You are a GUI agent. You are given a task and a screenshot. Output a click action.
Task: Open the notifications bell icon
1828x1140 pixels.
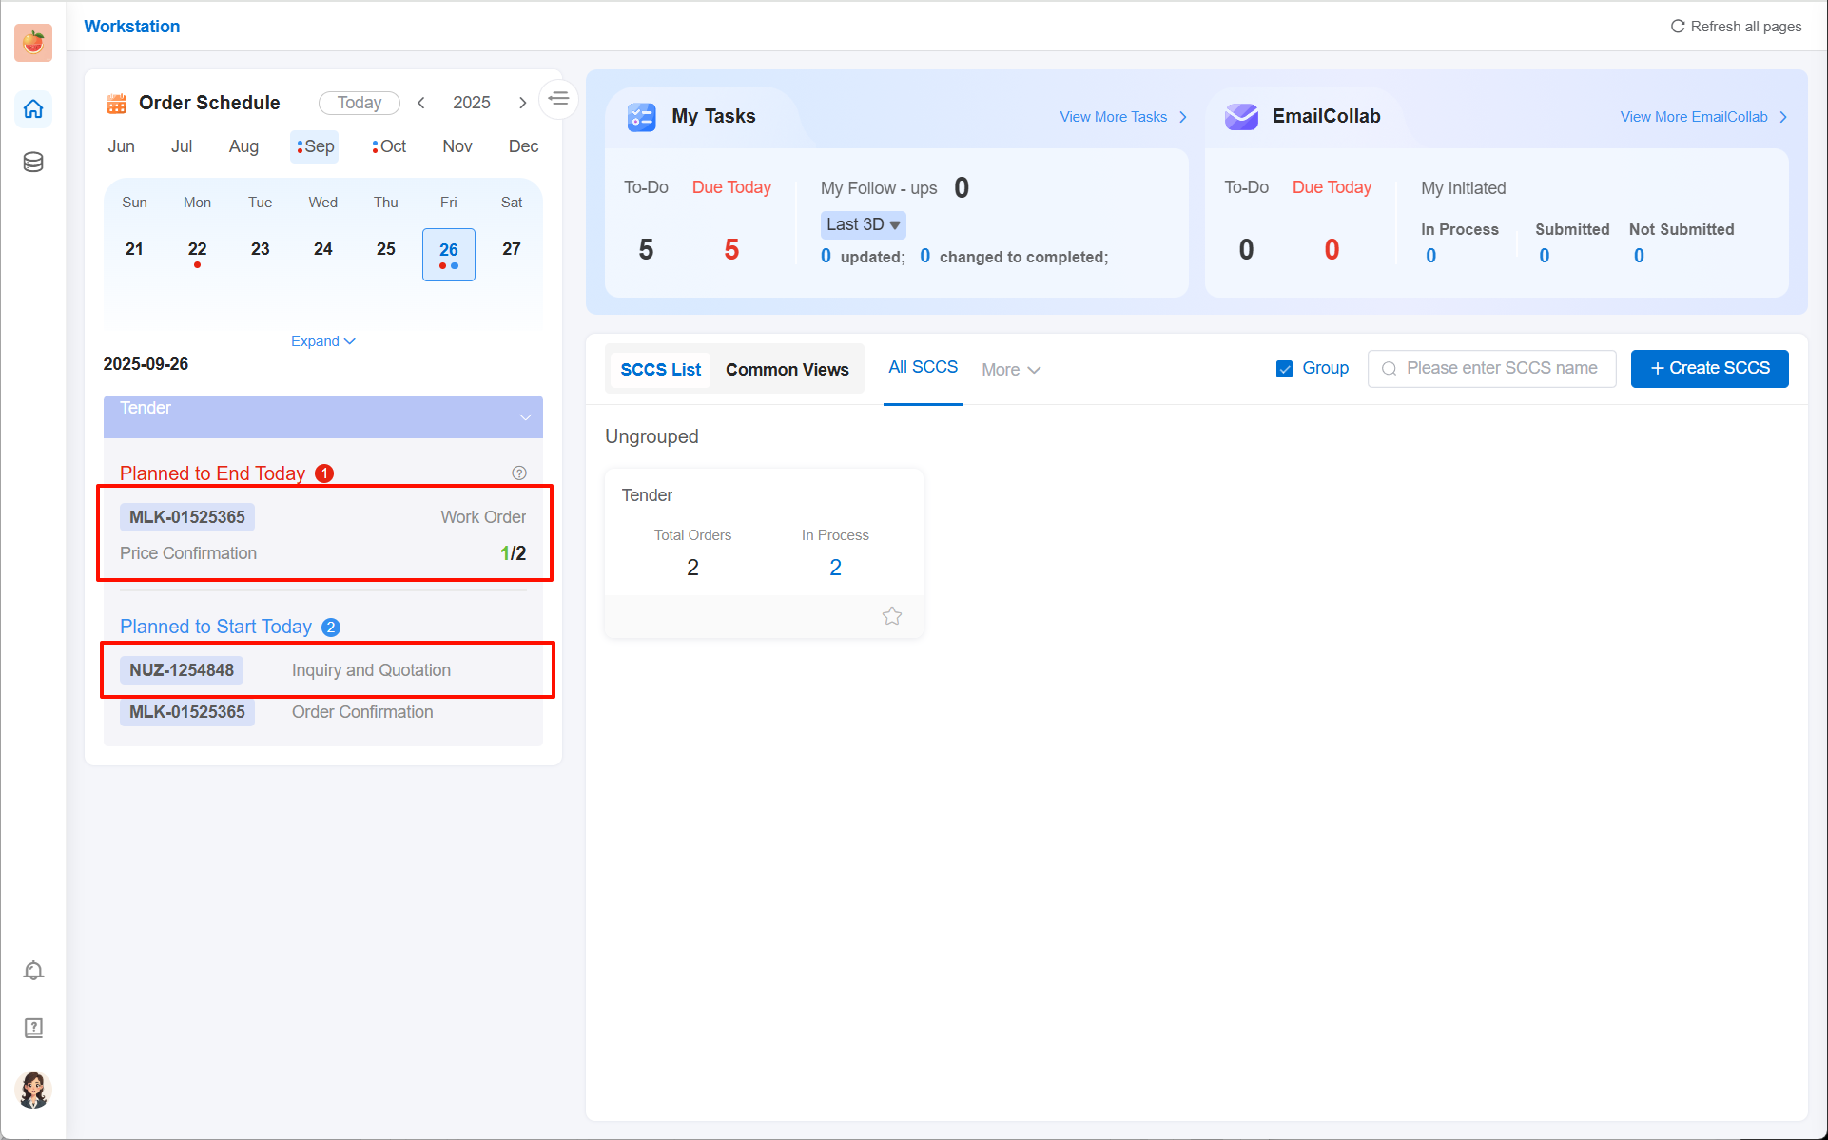[x=33, y=971]
